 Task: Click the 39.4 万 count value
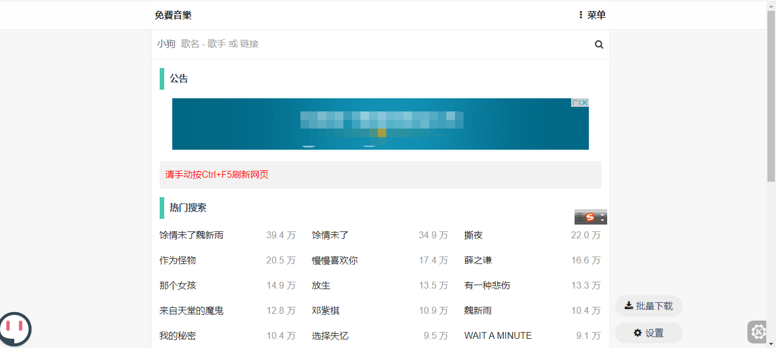281,235
